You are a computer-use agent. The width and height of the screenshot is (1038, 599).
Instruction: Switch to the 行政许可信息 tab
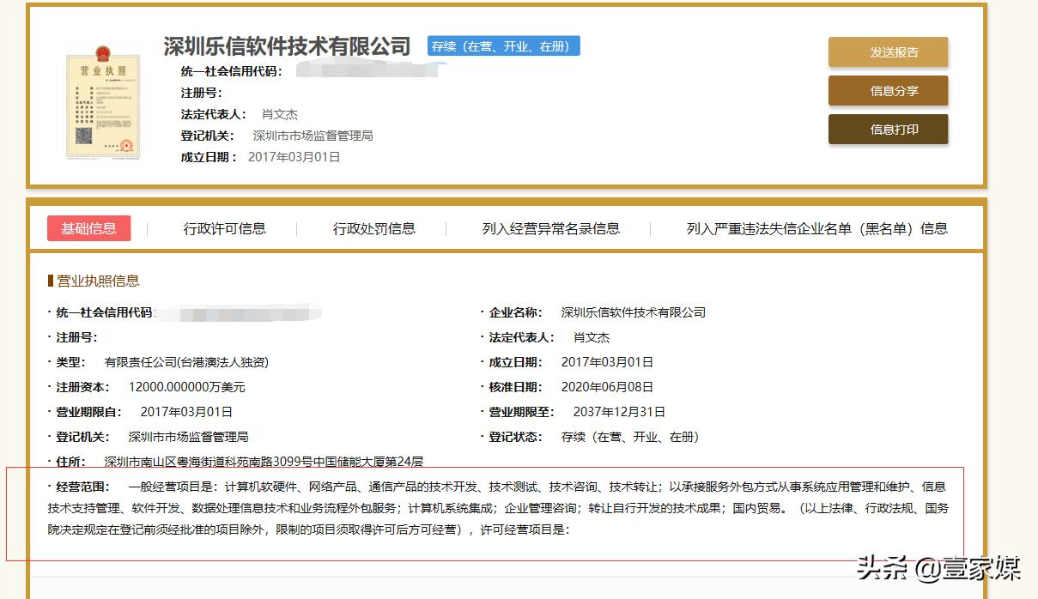[x=224, y=228]
